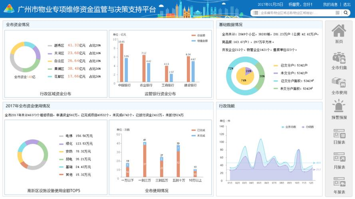The width and height of the screenshot is (355, 199).
Task: Click the platform pyramid logo
Action: (x=9, y=8)
